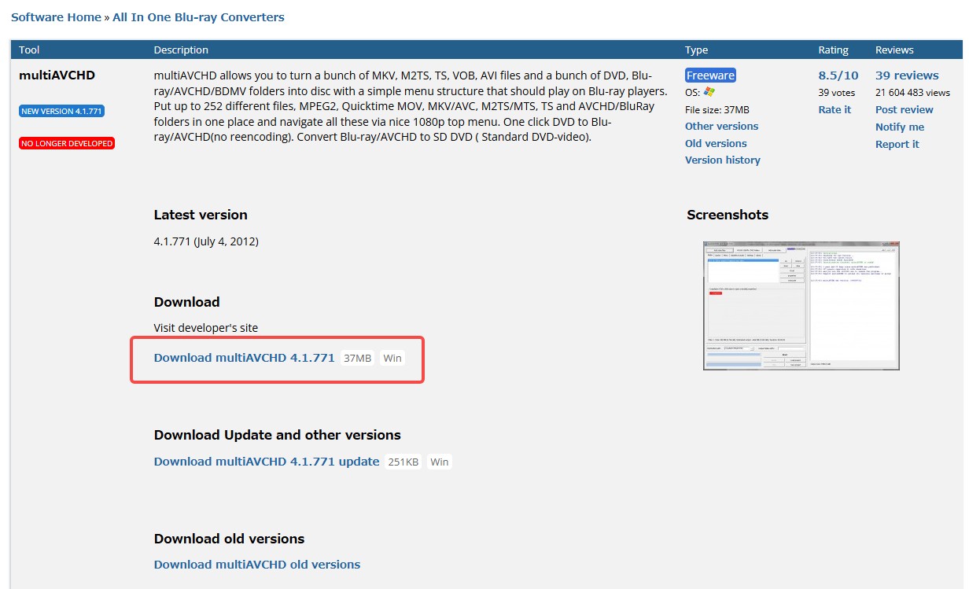Select the Freeware type label
Screen dimensions: 969x589
pos(710,75)
